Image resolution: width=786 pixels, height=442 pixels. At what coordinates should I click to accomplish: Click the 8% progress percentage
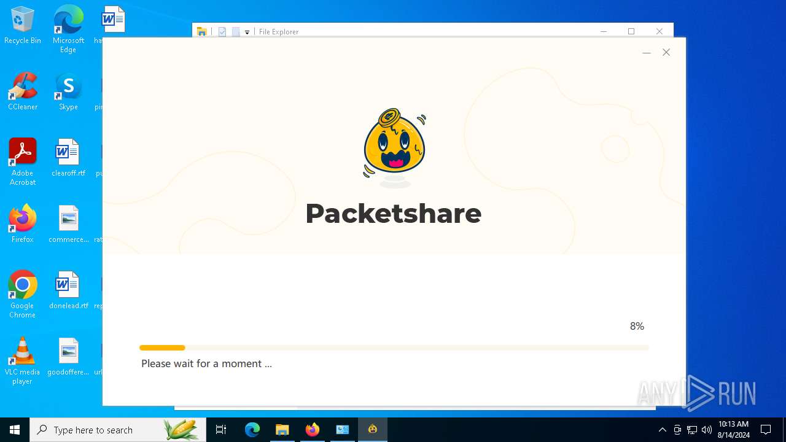point(637,326)
